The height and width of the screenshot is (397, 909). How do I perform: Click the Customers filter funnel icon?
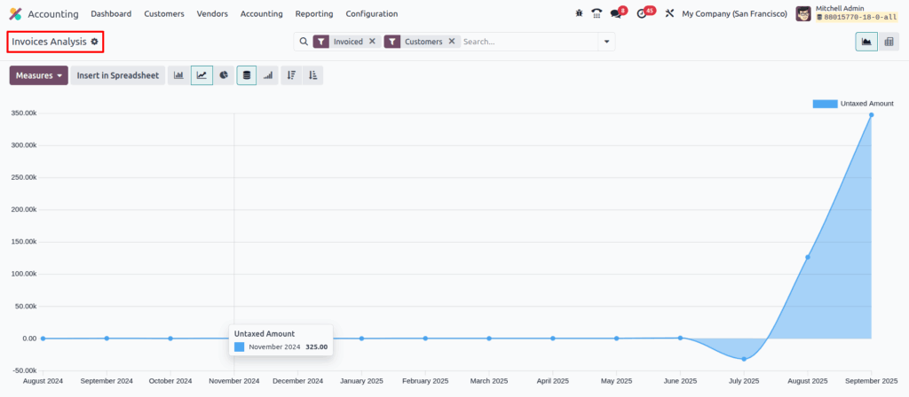392,42
